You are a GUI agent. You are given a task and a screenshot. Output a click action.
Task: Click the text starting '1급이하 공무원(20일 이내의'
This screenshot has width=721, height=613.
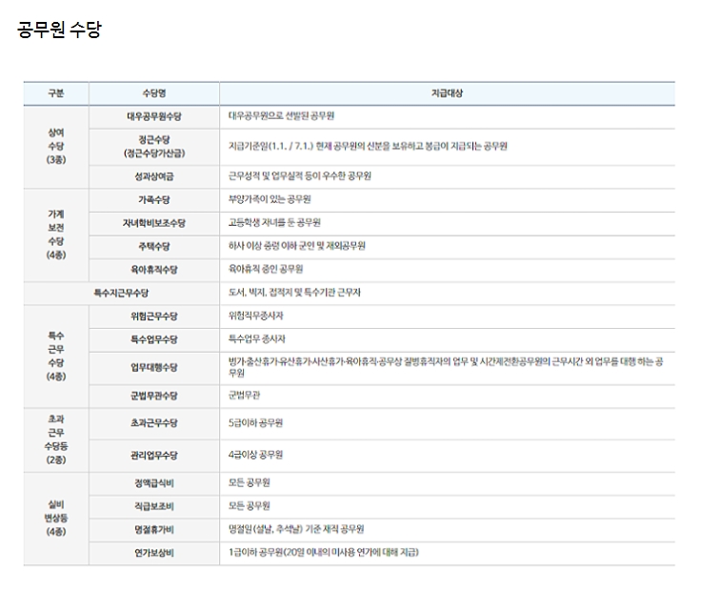pos(324,553)
